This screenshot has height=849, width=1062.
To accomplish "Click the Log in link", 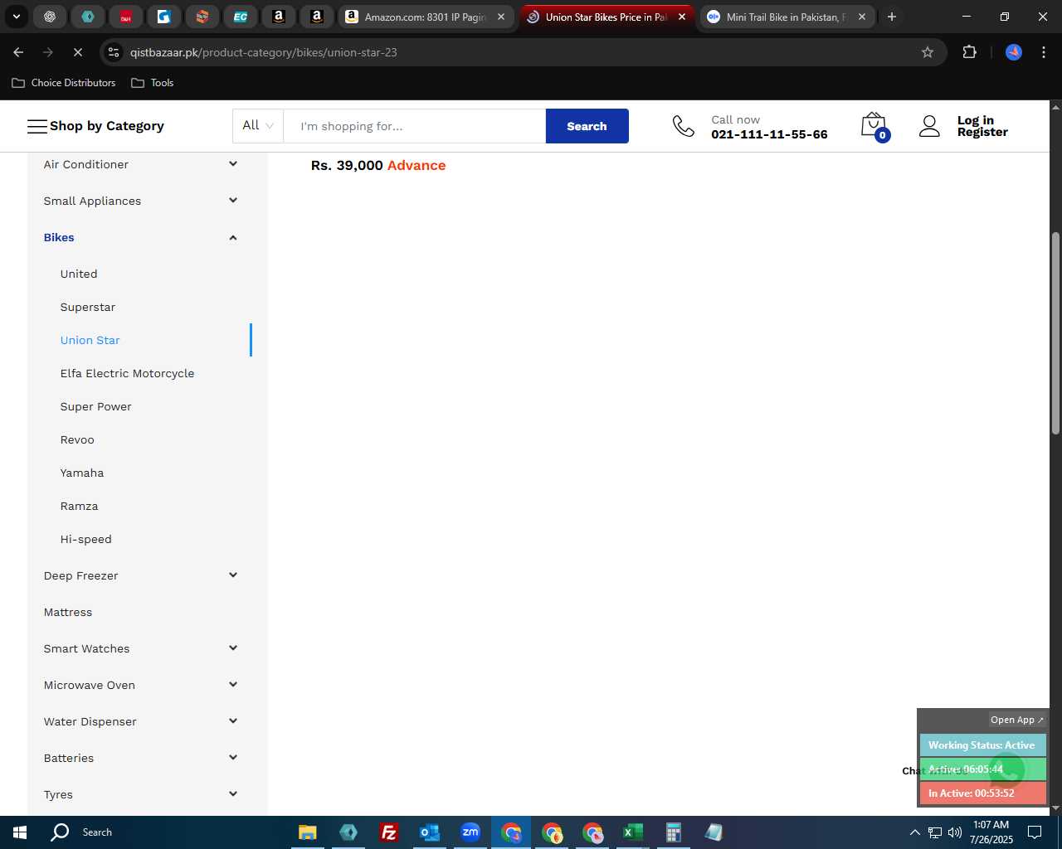I will point(975,120).
